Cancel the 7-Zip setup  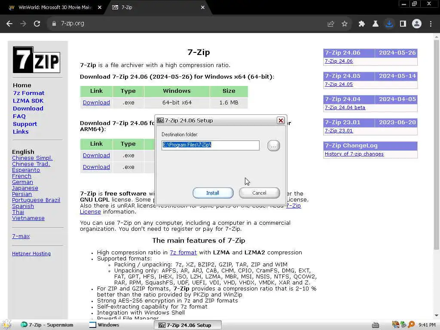259,193
